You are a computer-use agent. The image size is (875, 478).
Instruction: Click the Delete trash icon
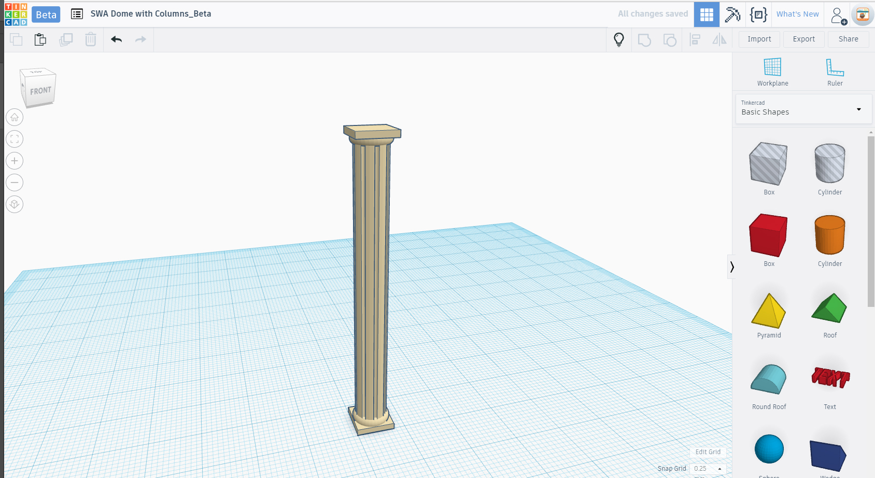click(91, 39)
